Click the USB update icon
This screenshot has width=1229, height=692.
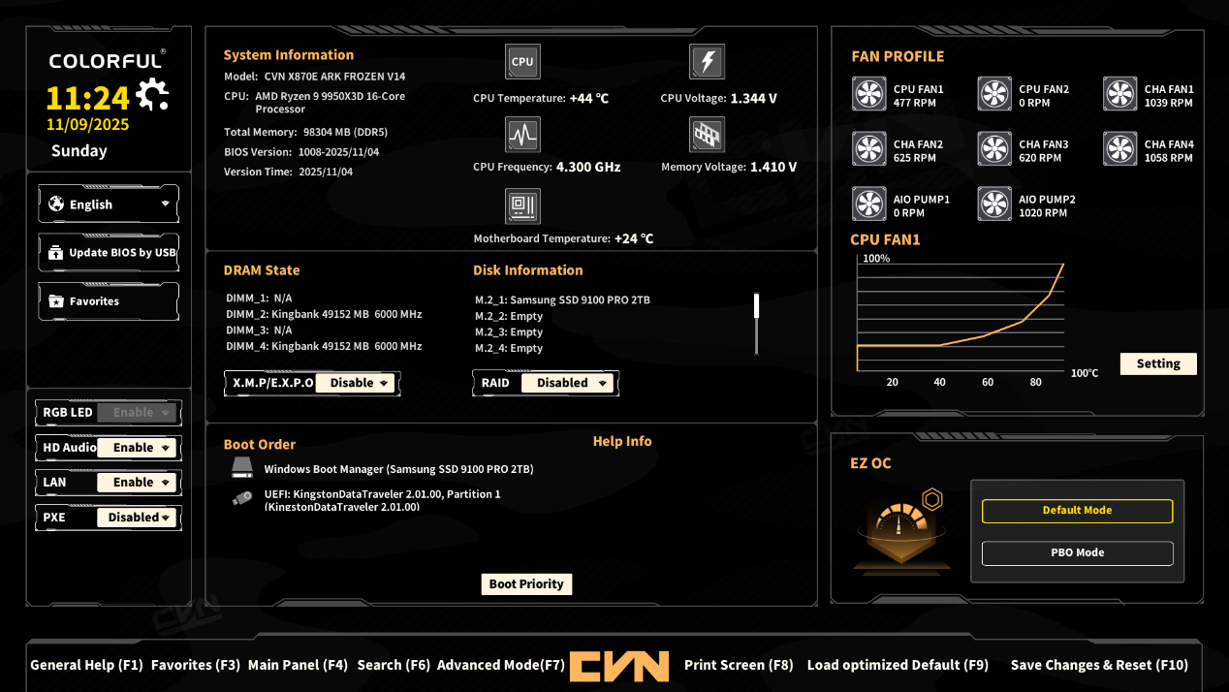[x=55, y=252]
